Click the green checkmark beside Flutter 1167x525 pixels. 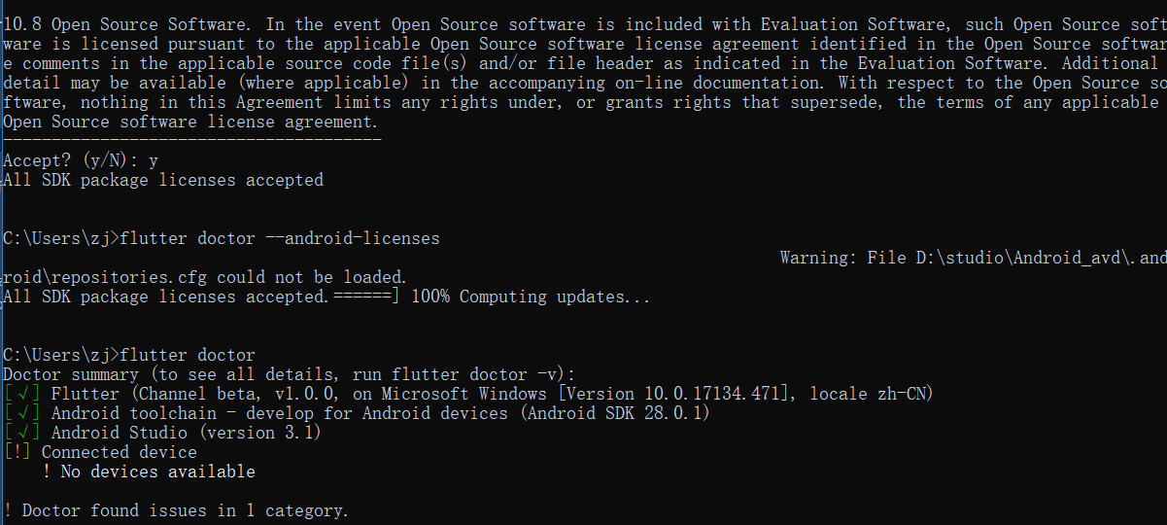22,394
